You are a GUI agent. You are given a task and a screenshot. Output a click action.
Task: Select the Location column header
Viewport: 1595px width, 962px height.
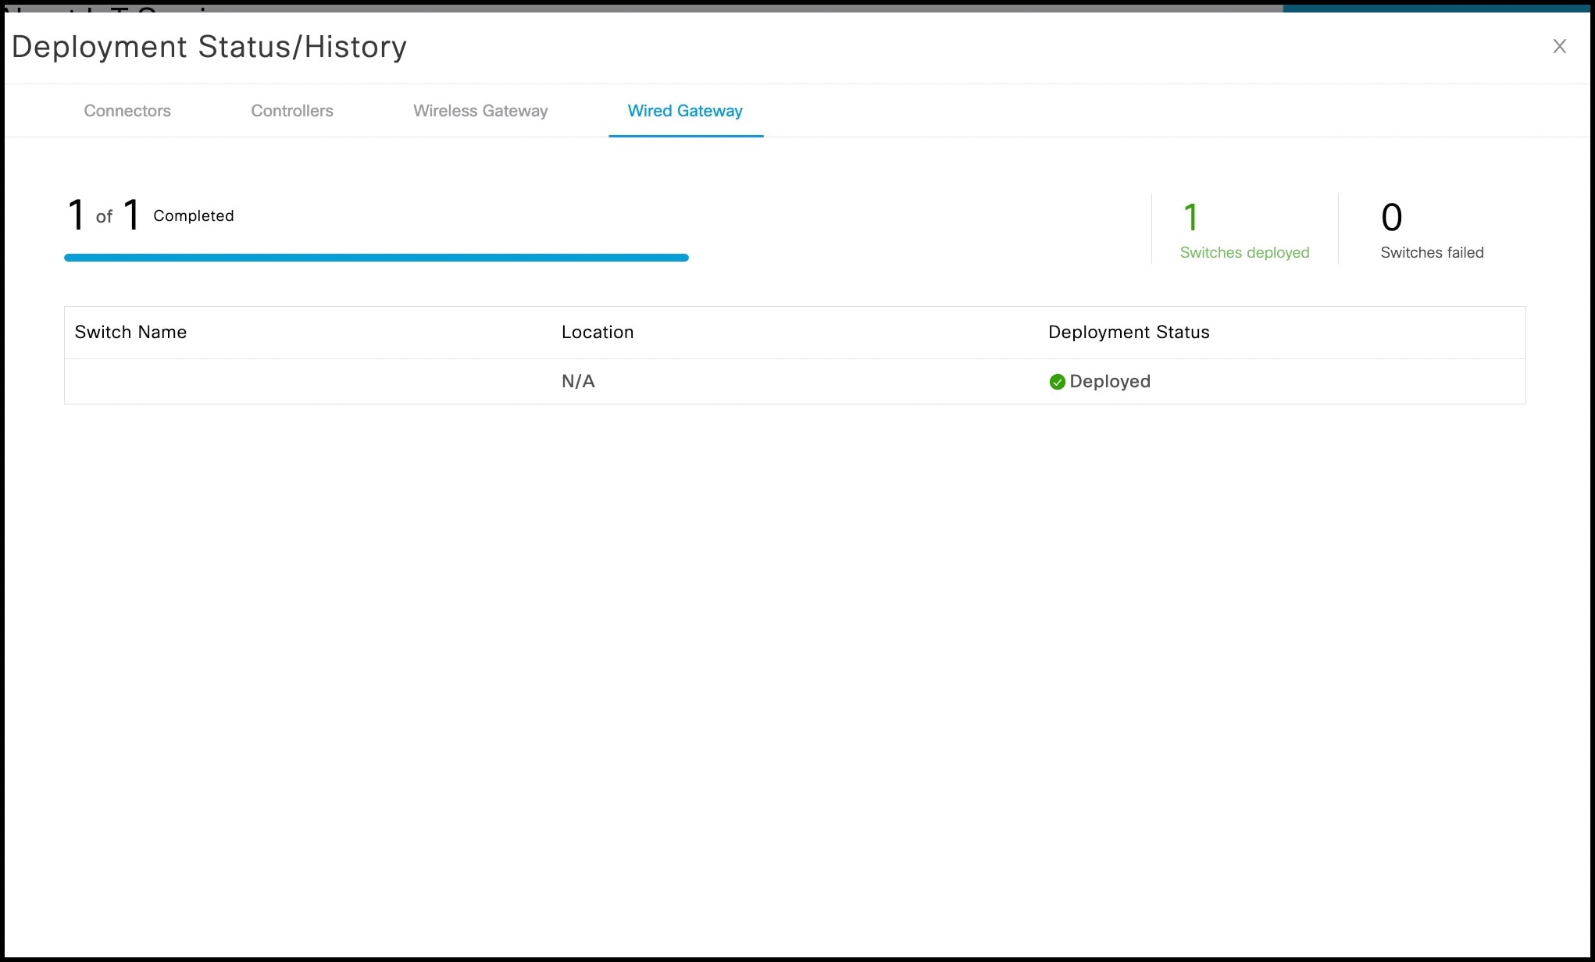pyautogui.click(x=598, y=332)
